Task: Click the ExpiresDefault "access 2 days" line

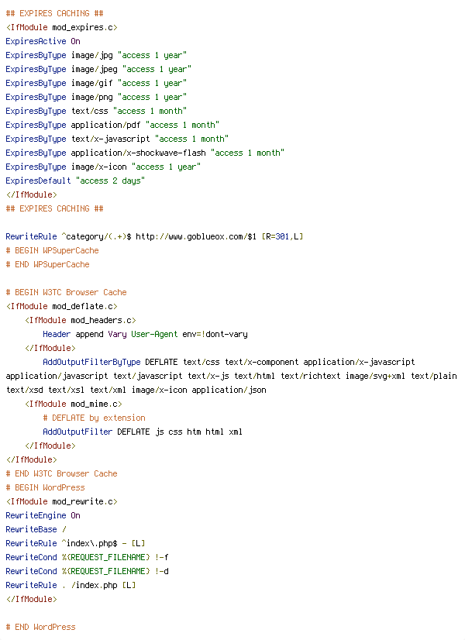Action: click(x=75, y=181)
